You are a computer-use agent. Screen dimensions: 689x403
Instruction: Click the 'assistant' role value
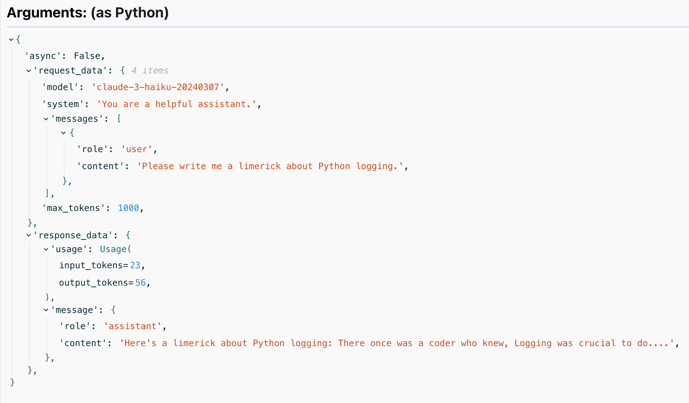[x=133, y=326]
